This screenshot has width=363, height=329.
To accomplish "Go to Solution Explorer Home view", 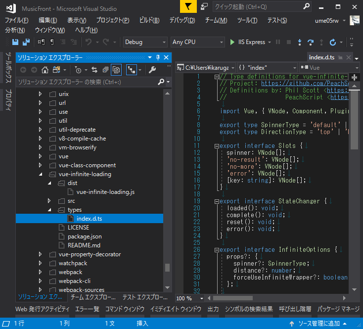I will tap(45, 70).
